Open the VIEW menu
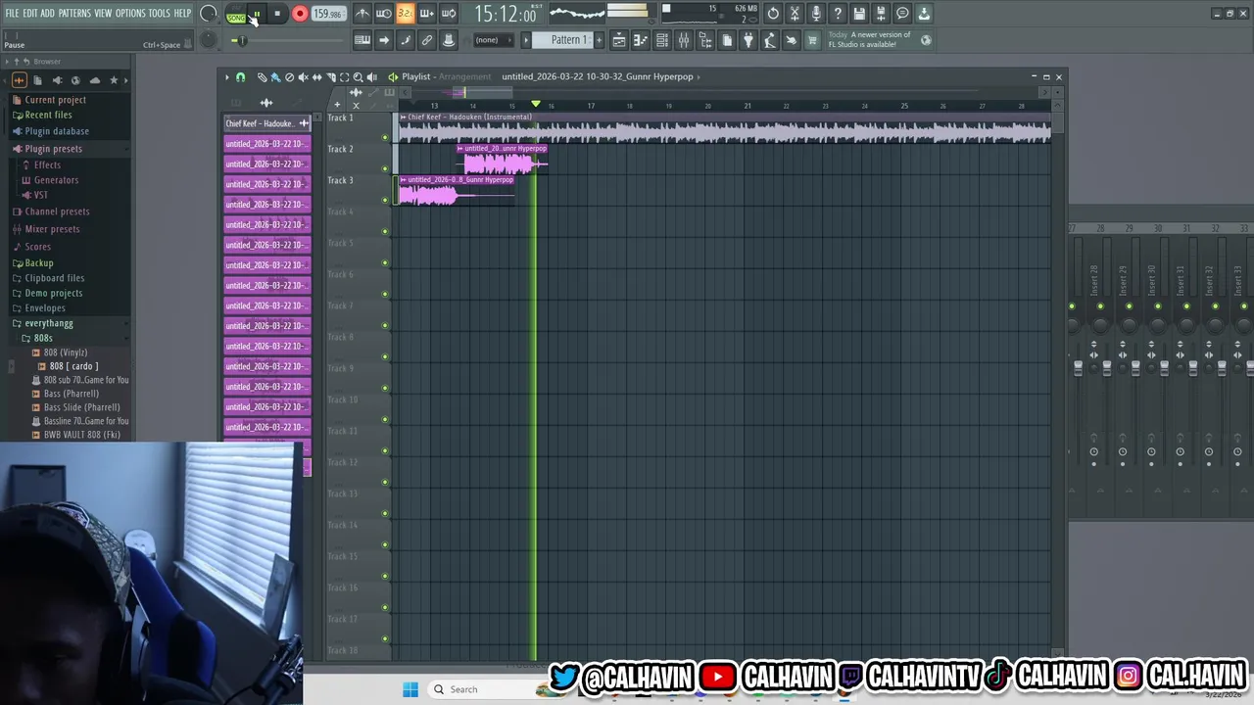The height and width of the screenshot is (705, 1254). pos(103,13)
